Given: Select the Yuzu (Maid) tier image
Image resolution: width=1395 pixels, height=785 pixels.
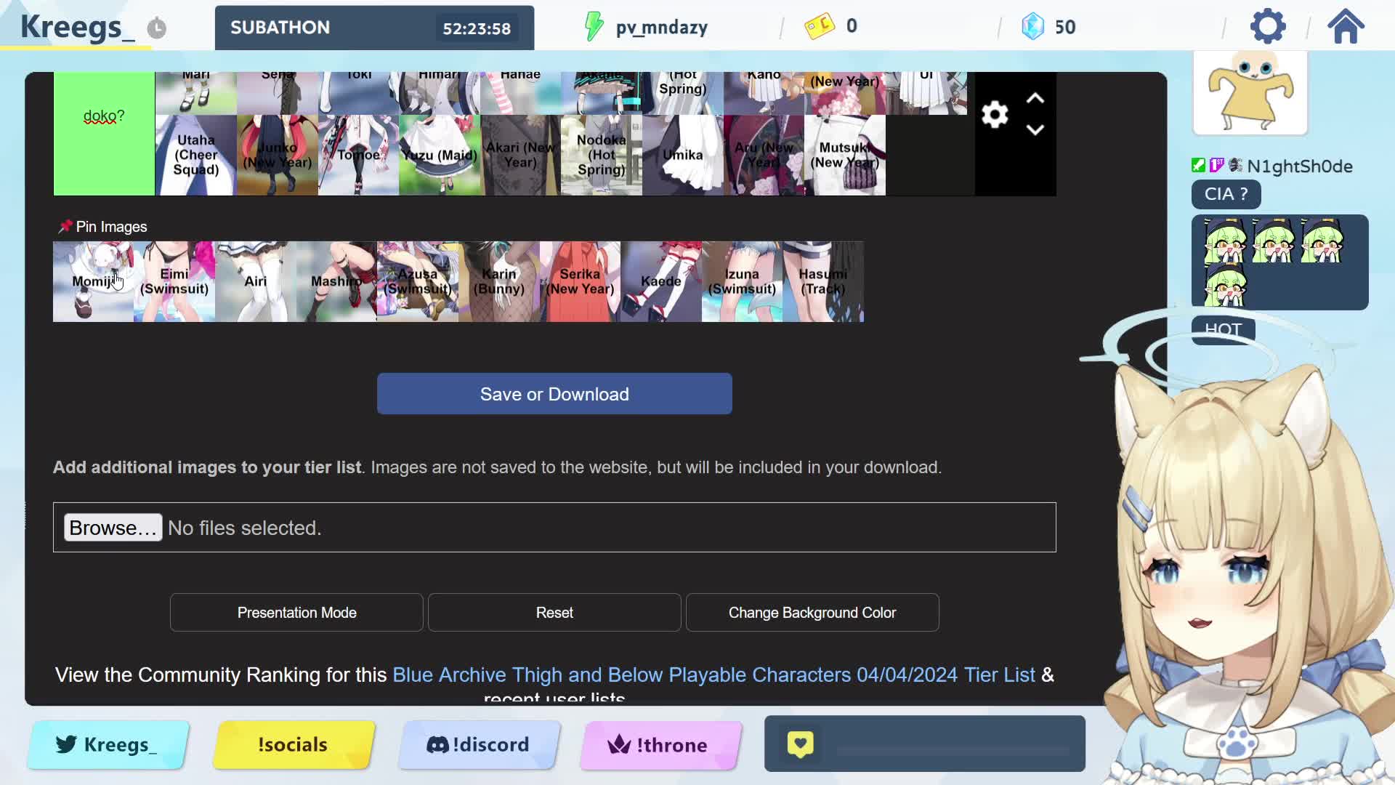Looking at the screenshot, I should tap(440, 155).
